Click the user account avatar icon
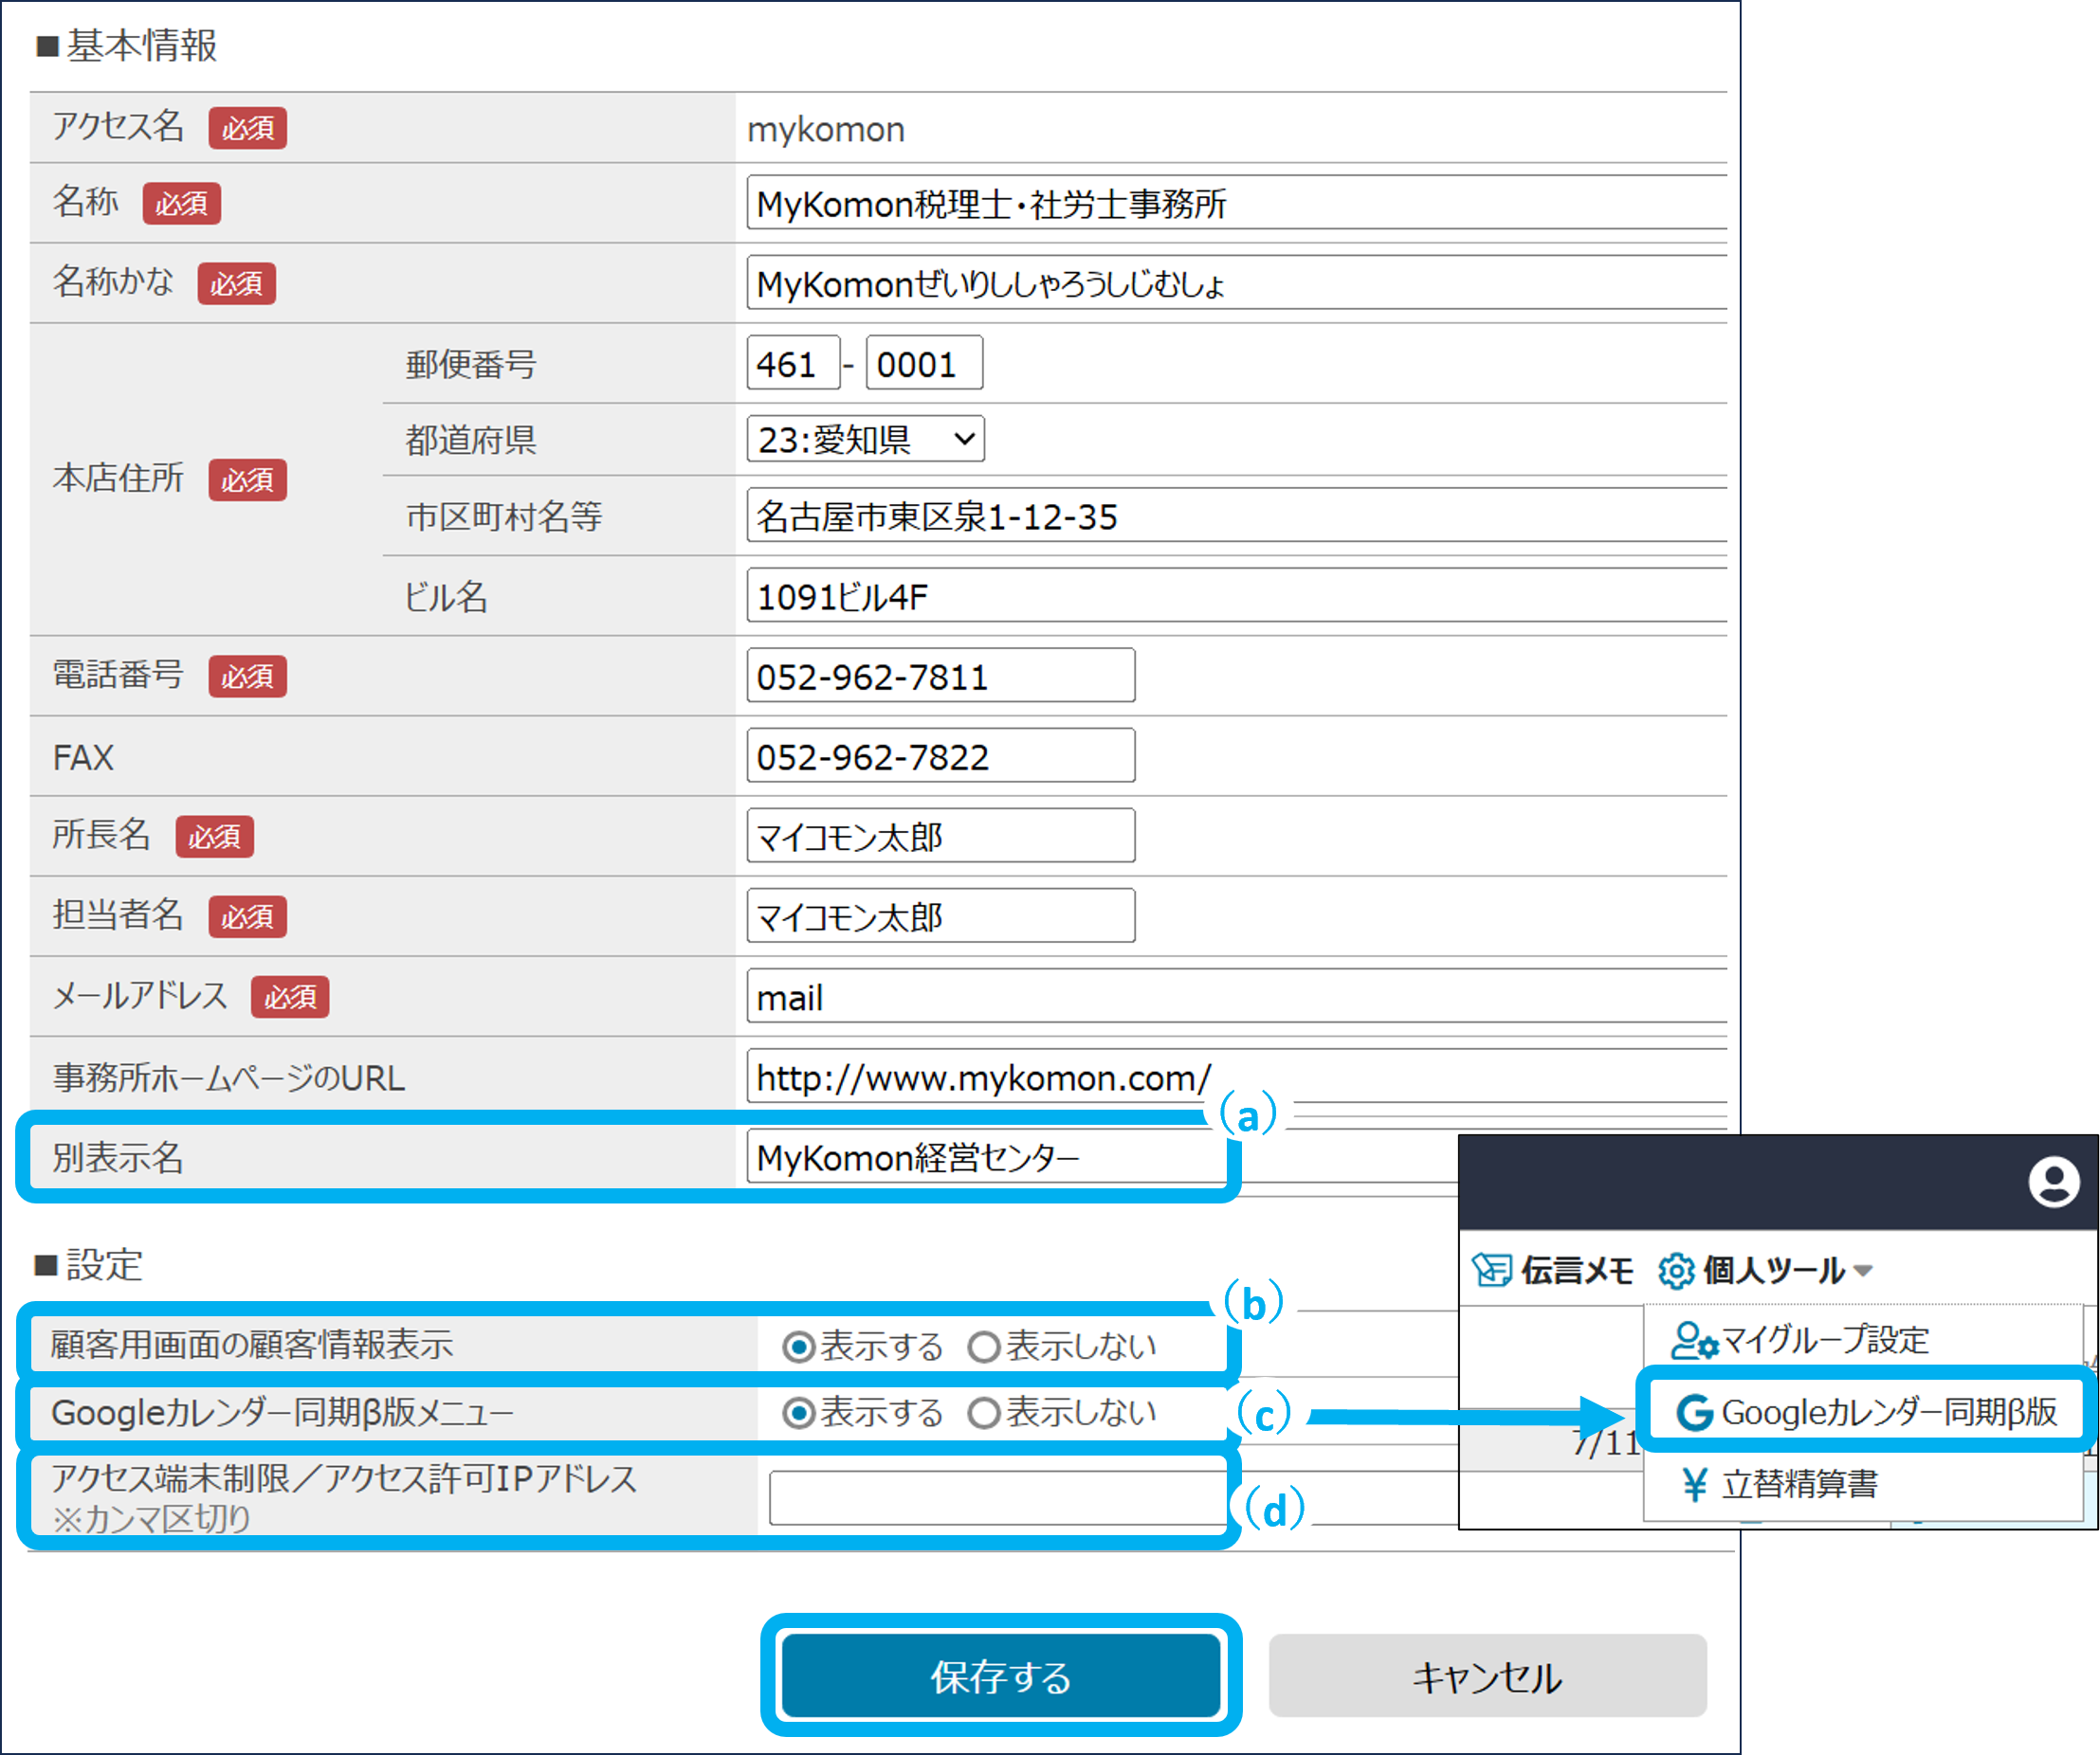Viewport: 2100px width, 1755px height. pos(2054,1183)
